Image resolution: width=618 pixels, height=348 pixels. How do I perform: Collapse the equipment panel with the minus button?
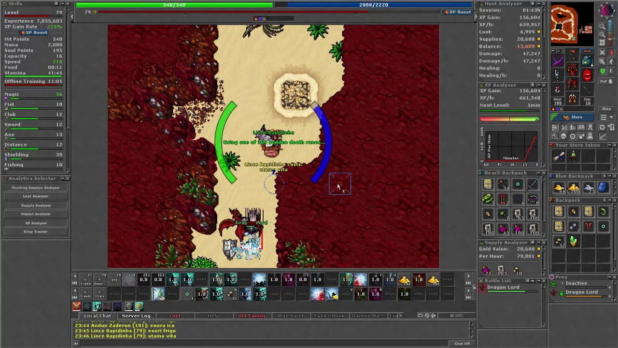pos(553,51)
